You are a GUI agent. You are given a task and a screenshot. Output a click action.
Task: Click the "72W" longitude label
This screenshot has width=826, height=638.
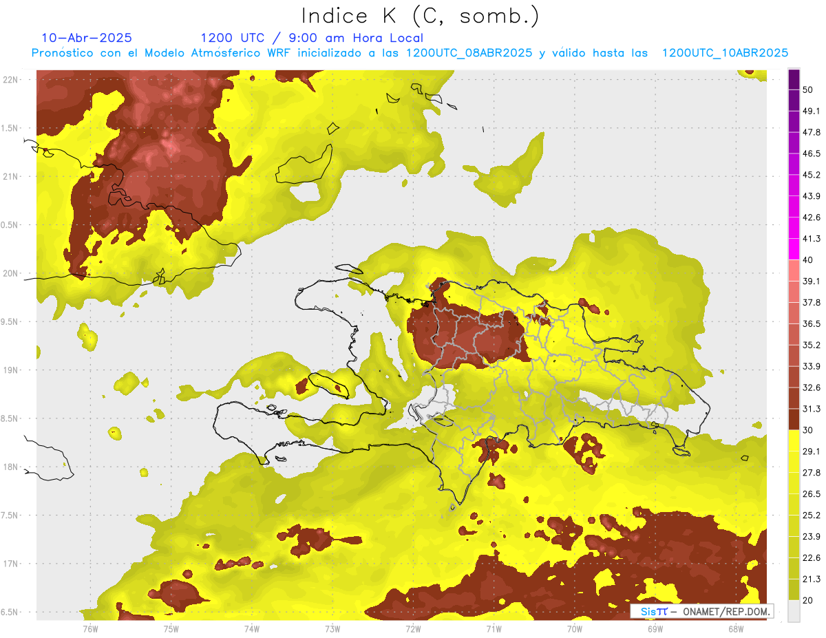coord(413,629)
